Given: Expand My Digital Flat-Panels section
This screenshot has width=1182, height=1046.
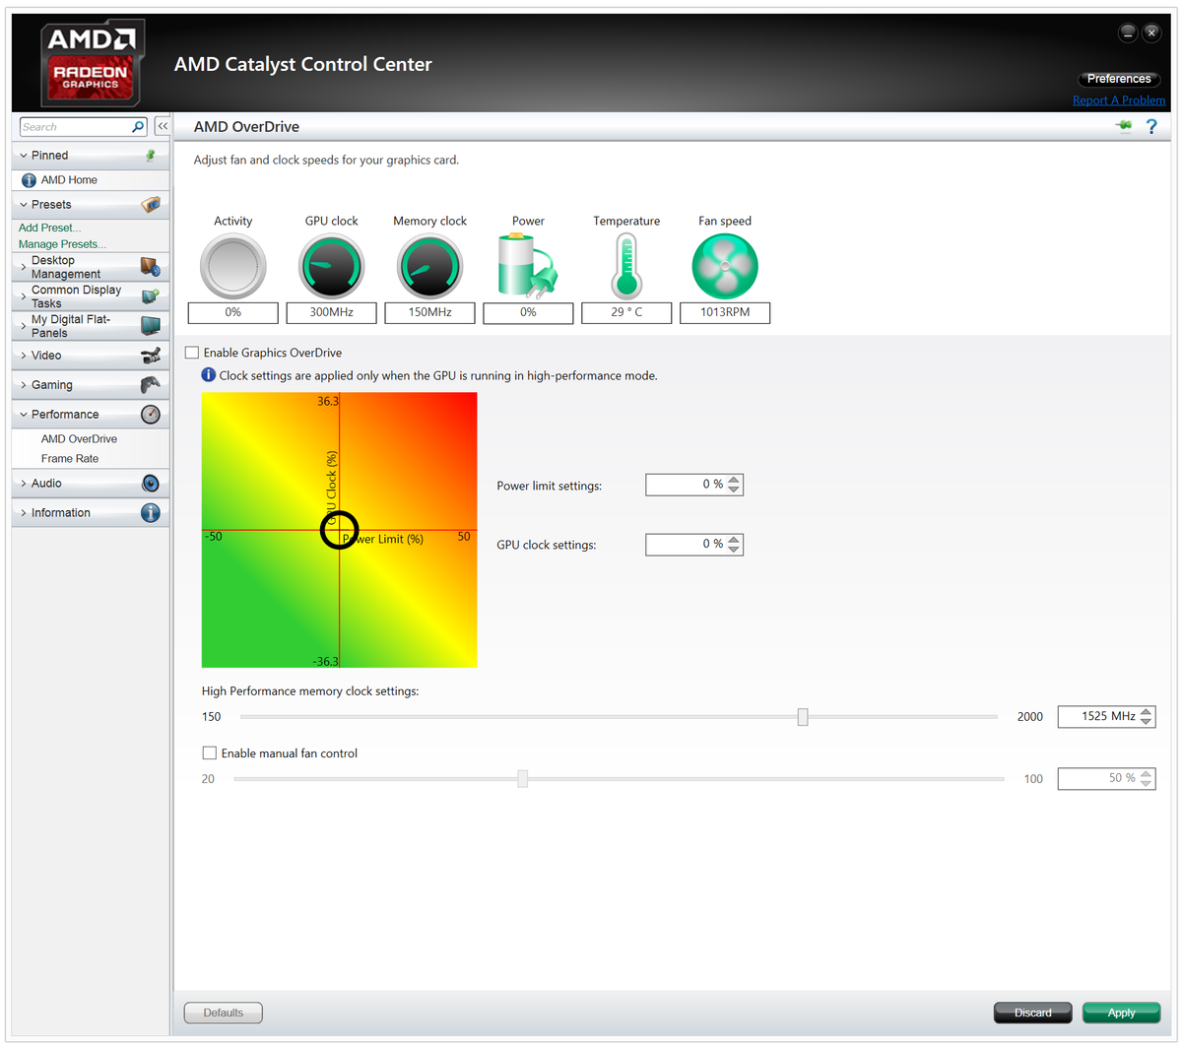Looking at the screenshot, I should pos(25,325).
